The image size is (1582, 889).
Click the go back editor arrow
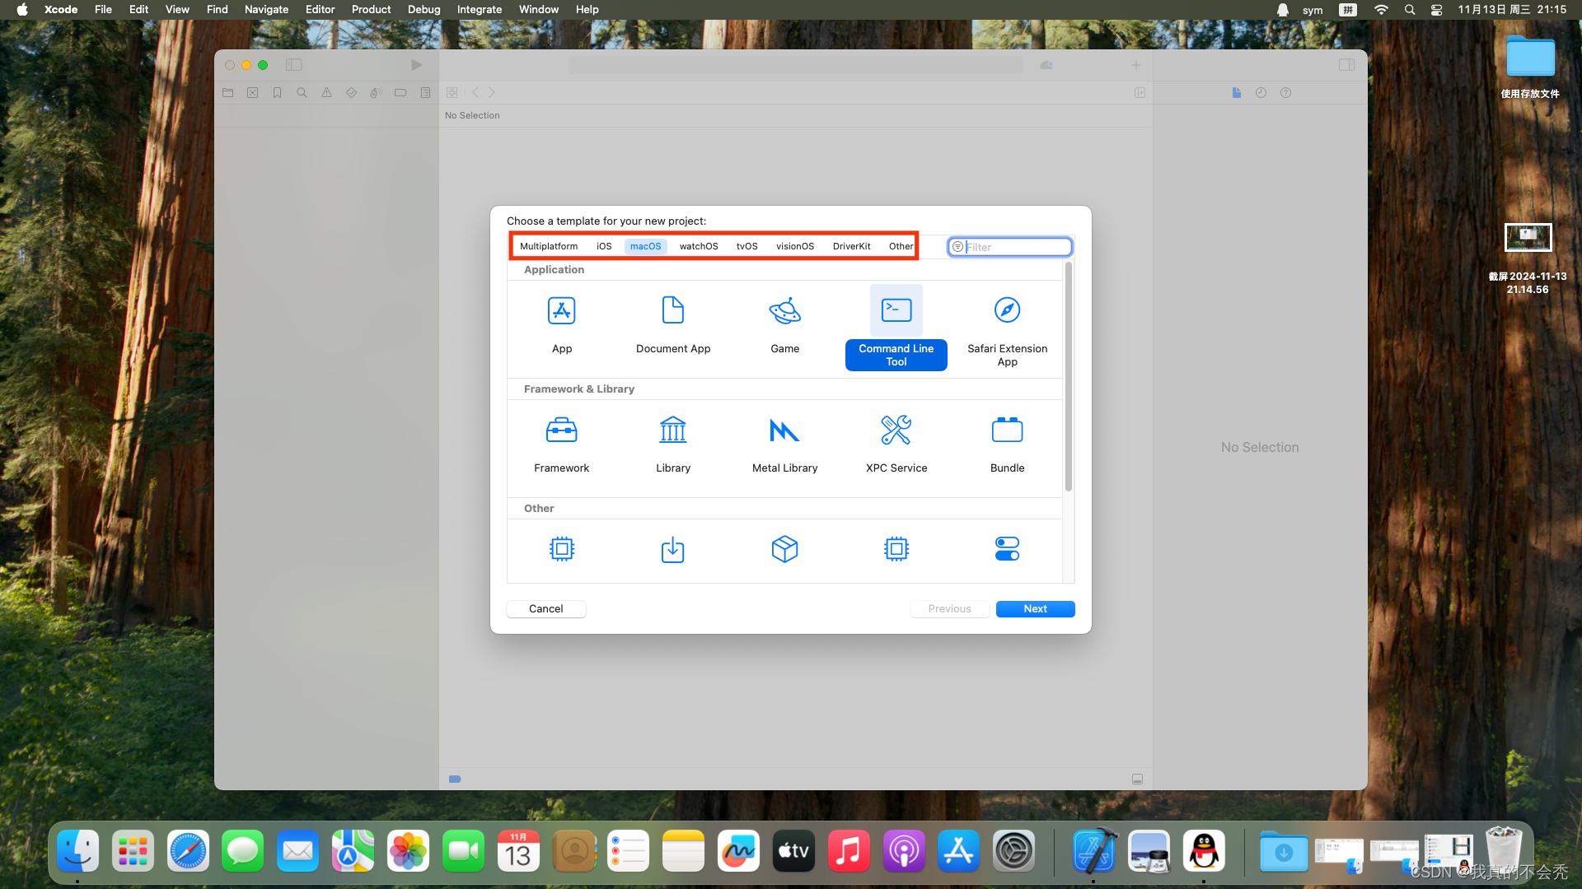pos(475,93)
